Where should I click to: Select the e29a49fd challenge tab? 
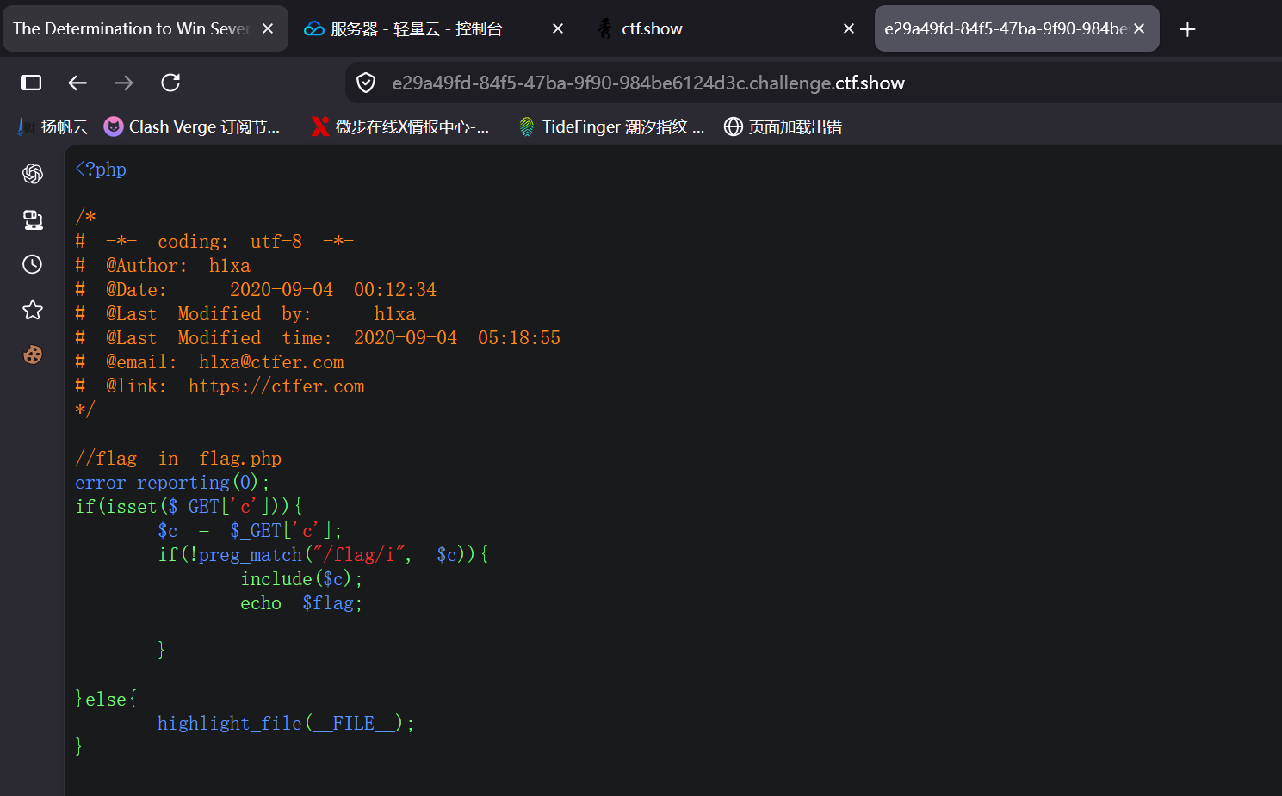1017,28
